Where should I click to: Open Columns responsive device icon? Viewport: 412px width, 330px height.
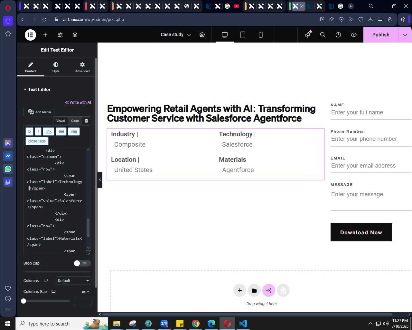point(46,281)
